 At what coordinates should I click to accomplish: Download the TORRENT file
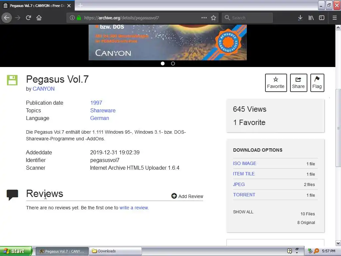[244, 195]
